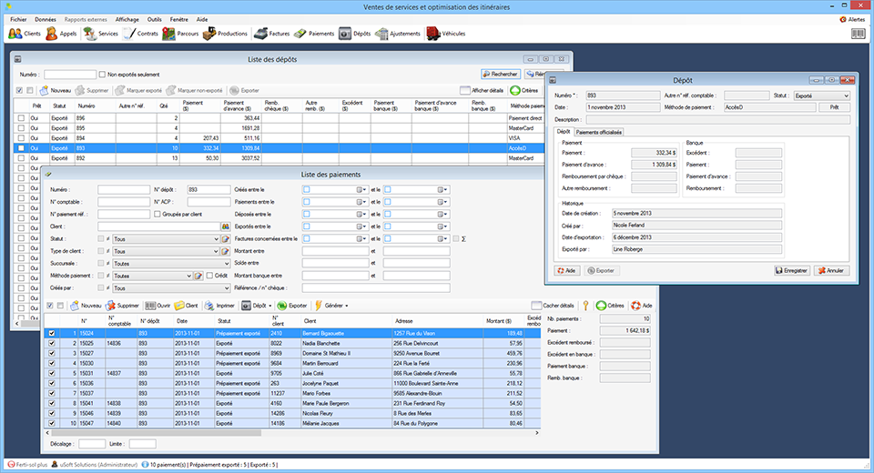Click the barcode icon at toolbar's right end
This screenshot has height=473, width=874.
pos(859,34)
